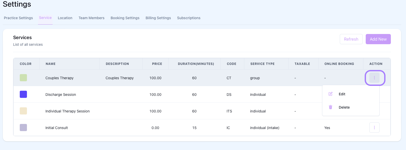Screen dimensions: 406x150
Task: Open action menu for Initial Consult
Action: click(374, 128)
